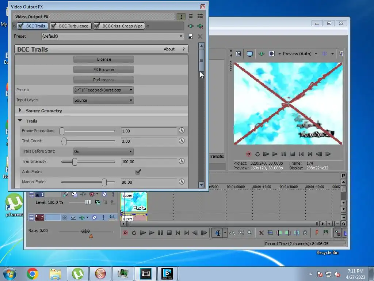Save the current FX preset
Viewport: 374px width, 281px height.
pyautogui.click(x=190, y=36)
